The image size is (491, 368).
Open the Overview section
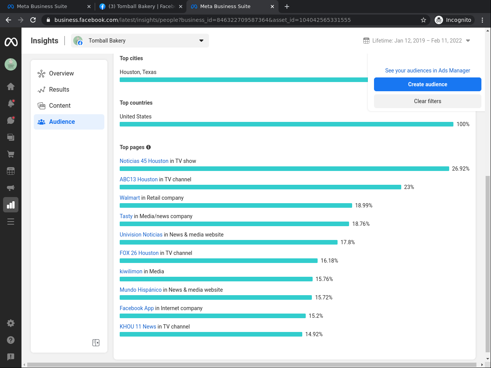click(x=69, y=74)
